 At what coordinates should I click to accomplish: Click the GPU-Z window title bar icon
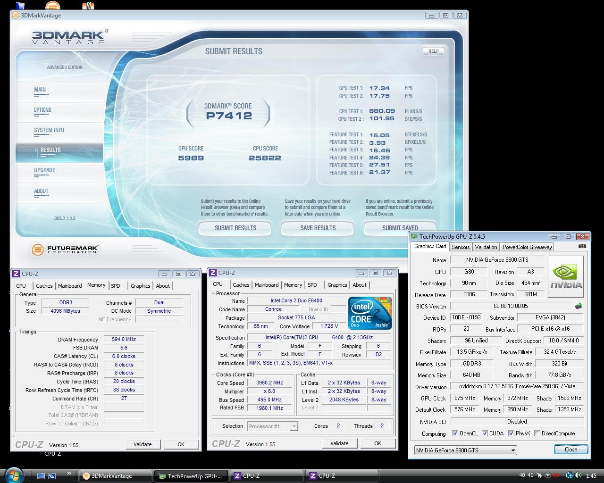(x=414, y=236)
